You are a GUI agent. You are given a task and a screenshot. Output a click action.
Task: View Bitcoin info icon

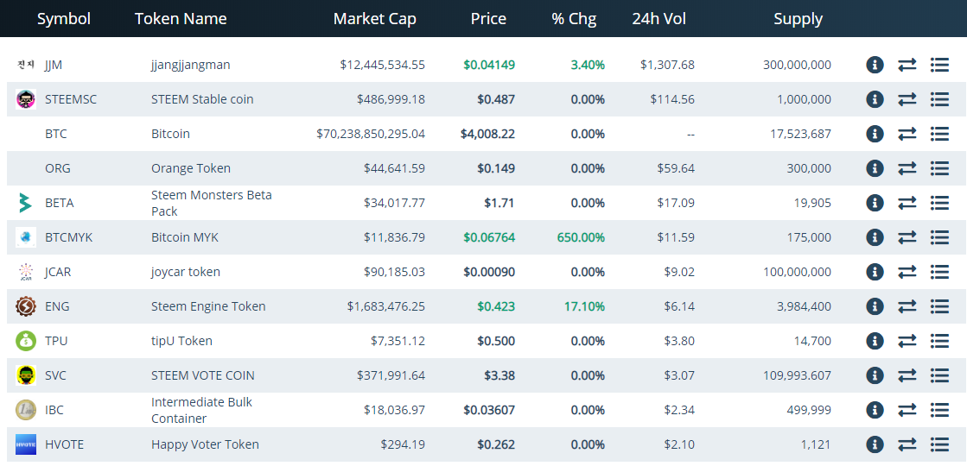click(x=875, y=134)
